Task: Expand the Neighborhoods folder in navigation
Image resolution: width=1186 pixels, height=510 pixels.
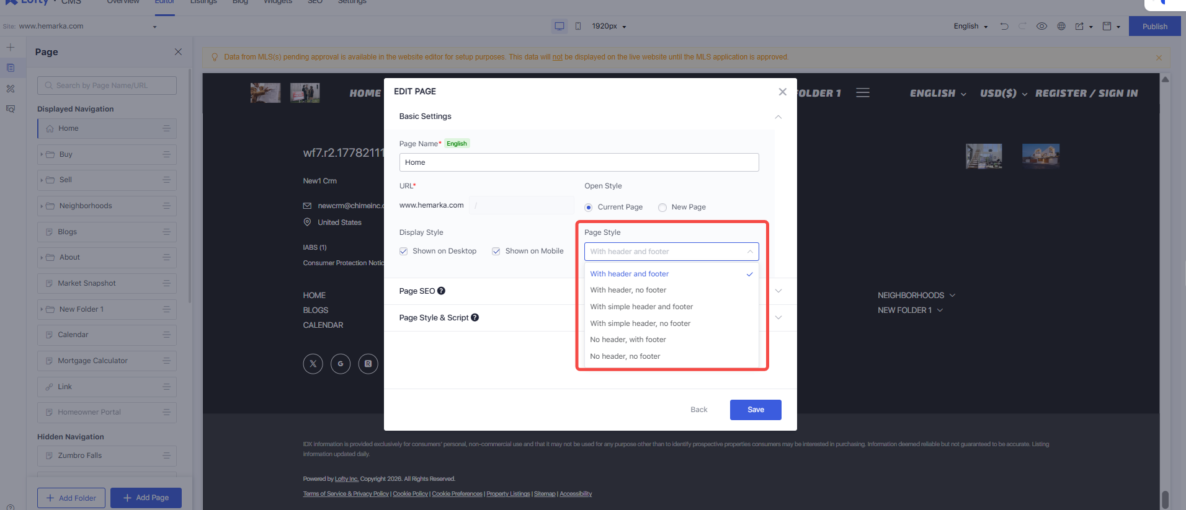Action: [x=42, y=206]
